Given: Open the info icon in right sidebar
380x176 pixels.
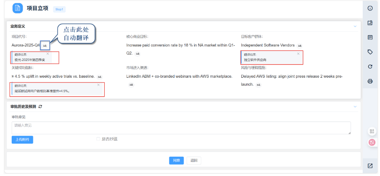Looking at the screenshot, I should click(370, 8).
